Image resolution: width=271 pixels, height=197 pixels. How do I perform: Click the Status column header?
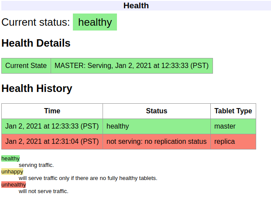coord(156,111)
